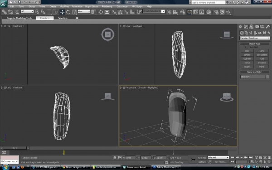Open Curve Editor from toolbar
The image size is (272, 170).
195,12
